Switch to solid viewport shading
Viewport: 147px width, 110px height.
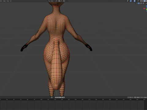[x=145, y=1]
